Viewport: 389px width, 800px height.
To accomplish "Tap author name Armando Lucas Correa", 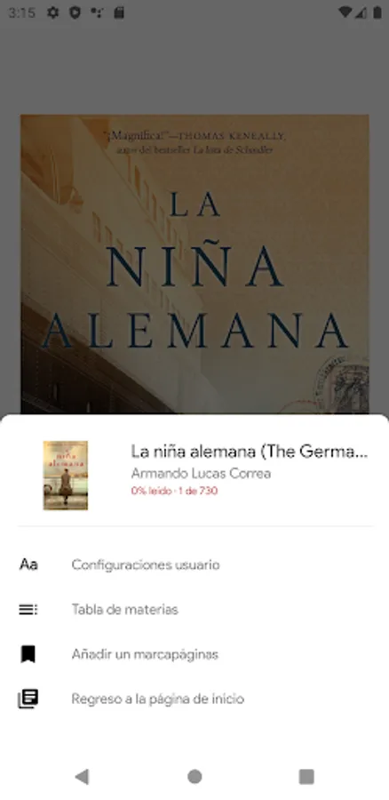I will [x=201, y=474].
